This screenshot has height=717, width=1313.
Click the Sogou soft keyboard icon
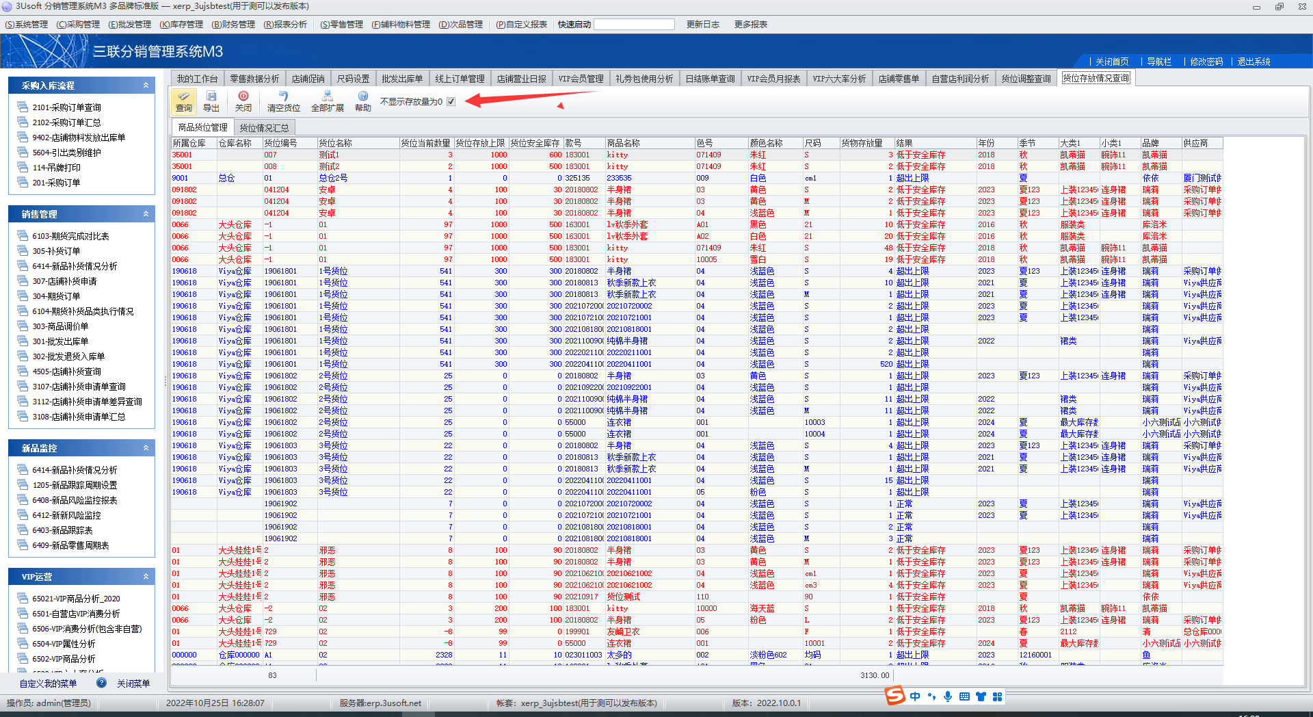pos(964,696)
